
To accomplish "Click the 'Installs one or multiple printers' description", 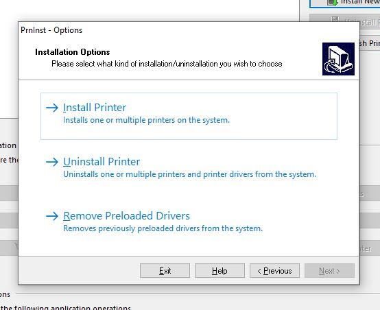I will [146, 120].
